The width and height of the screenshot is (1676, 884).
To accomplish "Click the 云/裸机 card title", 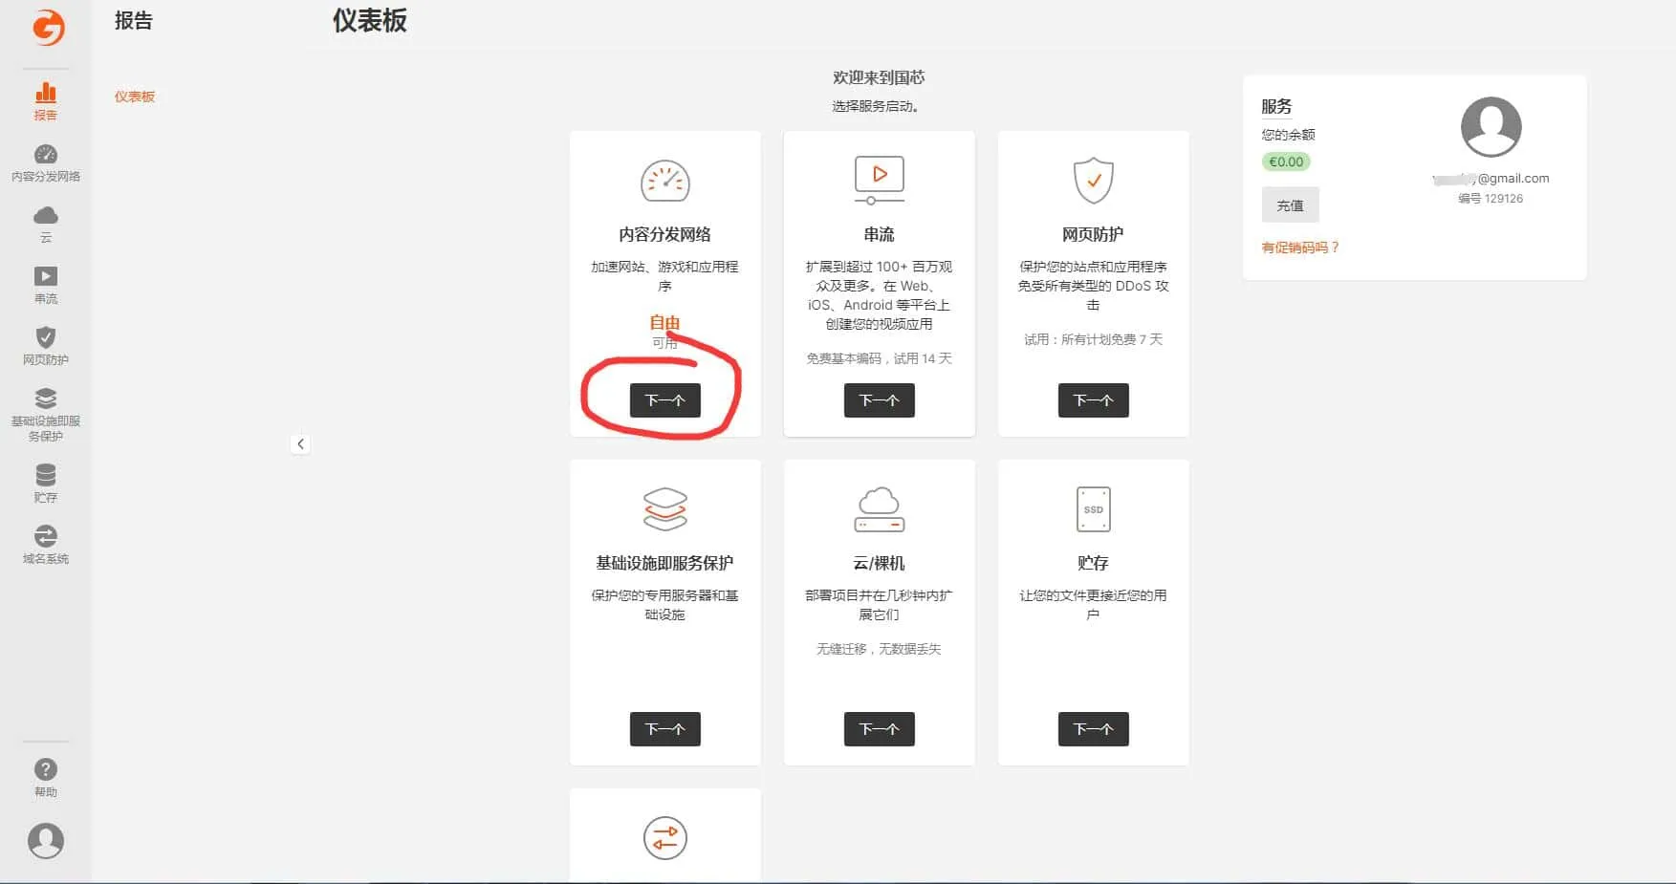I will point(880,563).
